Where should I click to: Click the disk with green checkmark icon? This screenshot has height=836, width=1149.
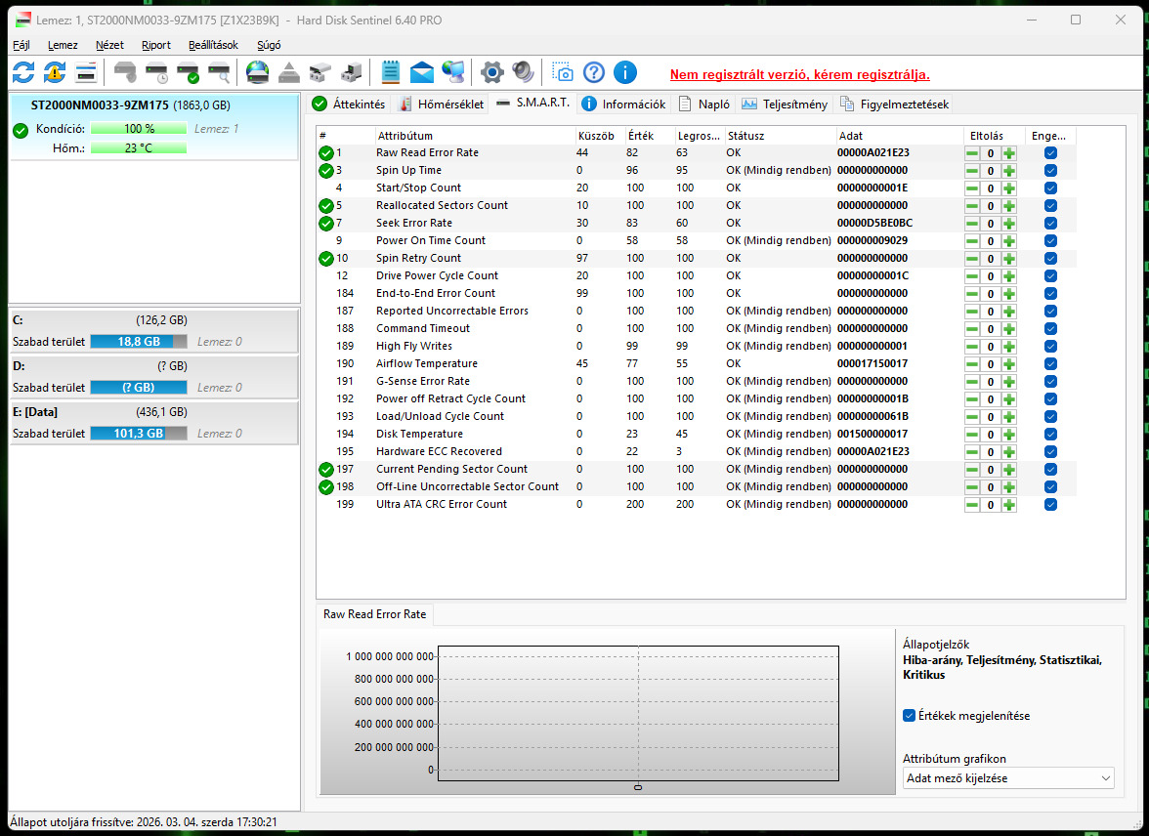(189, 72)
